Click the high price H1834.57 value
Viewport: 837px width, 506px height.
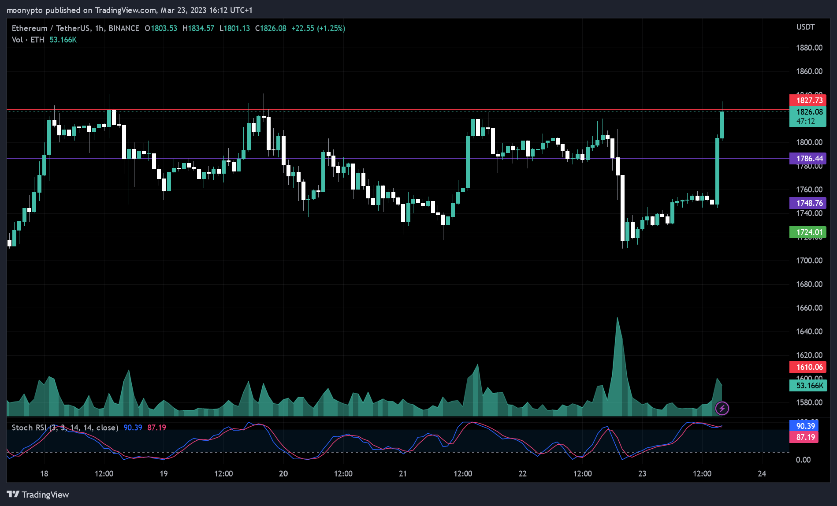[x=198, y=28]
